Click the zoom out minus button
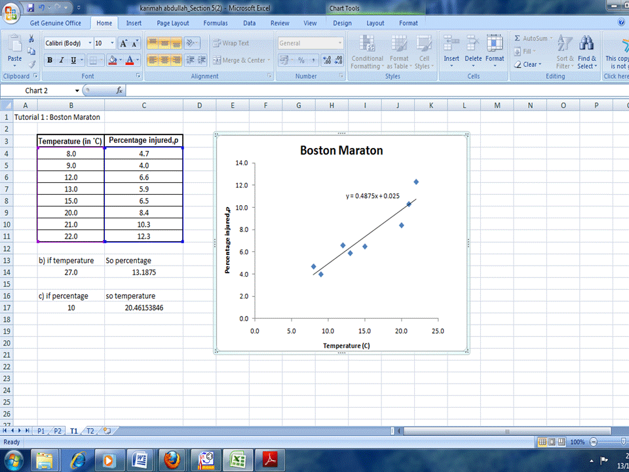Viewport: 629px width, 472px height. pos(594,442)
